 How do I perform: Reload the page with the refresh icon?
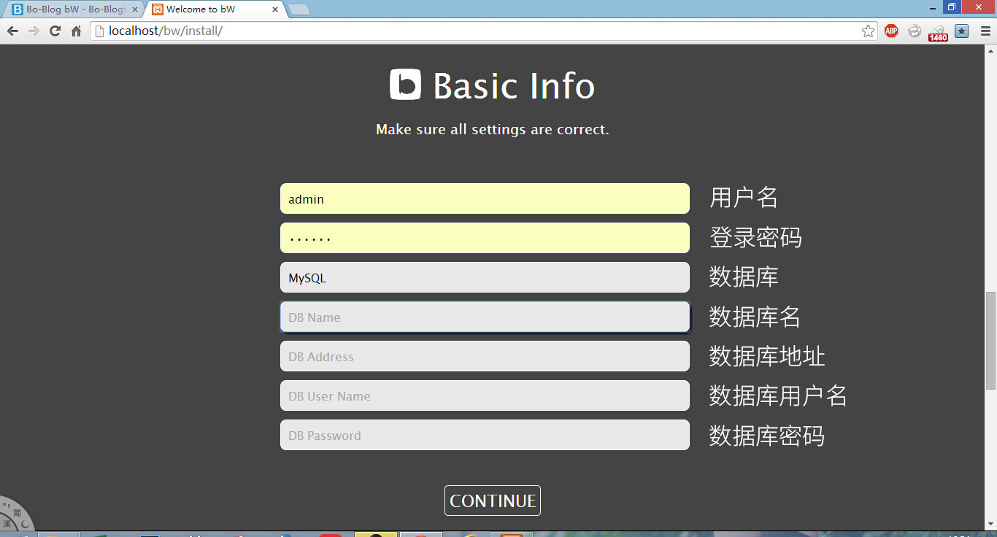click(55, 31)
